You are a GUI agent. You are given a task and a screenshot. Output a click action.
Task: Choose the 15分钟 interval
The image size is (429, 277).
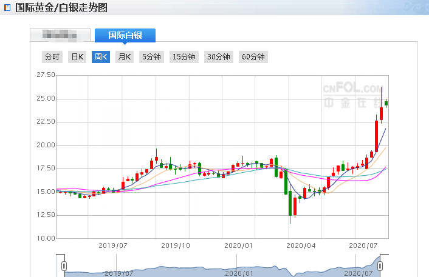[184, 57]
